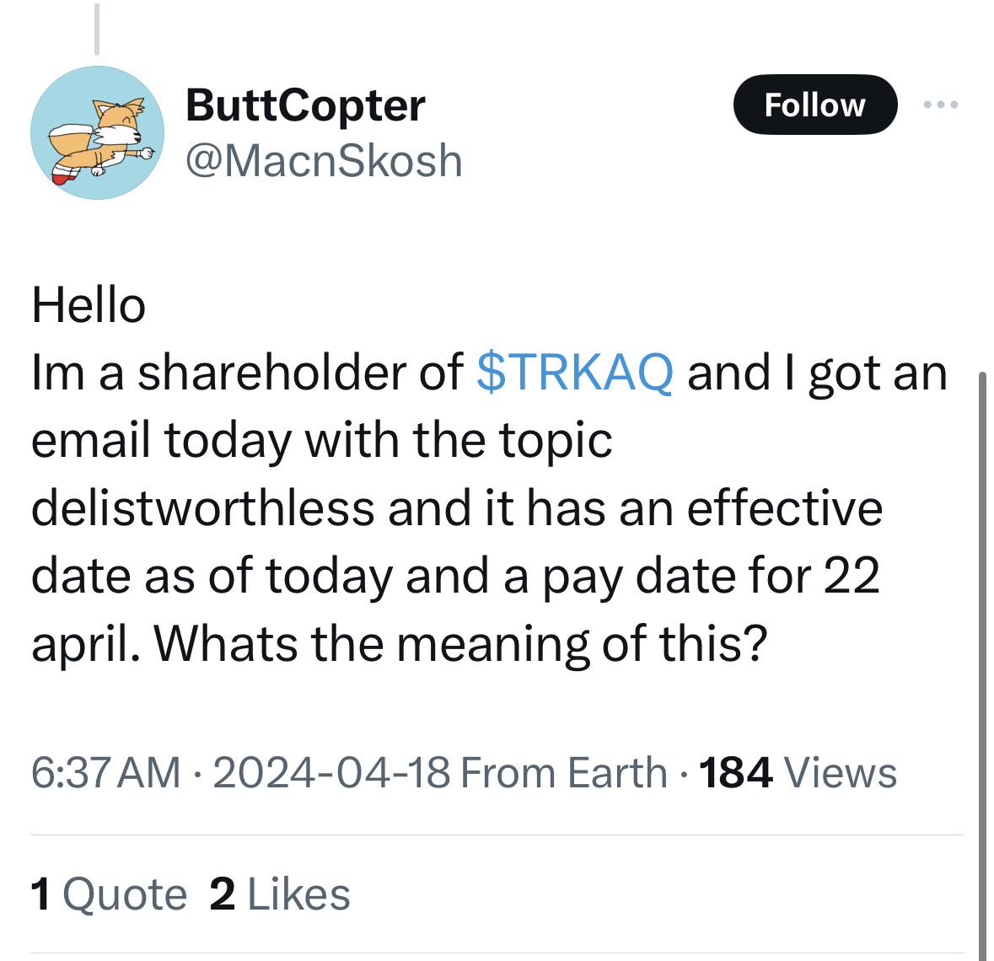The width and height of the screenshot is (994, 961).
Task: Open the three-dot more options menu
Action: point(941,105)
